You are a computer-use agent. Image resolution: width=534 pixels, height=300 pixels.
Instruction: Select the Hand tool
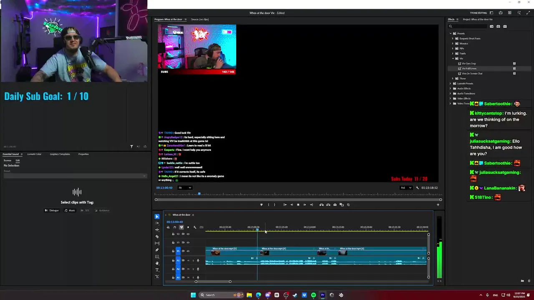(157, 263)
